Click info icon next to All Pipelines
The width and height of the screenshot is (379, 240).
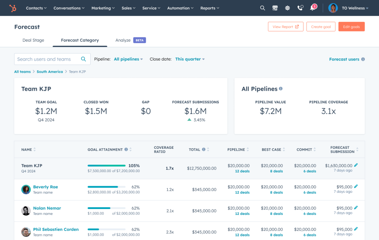pyautogui.click(x=281, y=89)
